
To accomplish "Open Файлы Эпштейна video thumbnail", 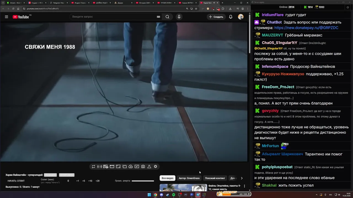I will (x=183, y=188).
